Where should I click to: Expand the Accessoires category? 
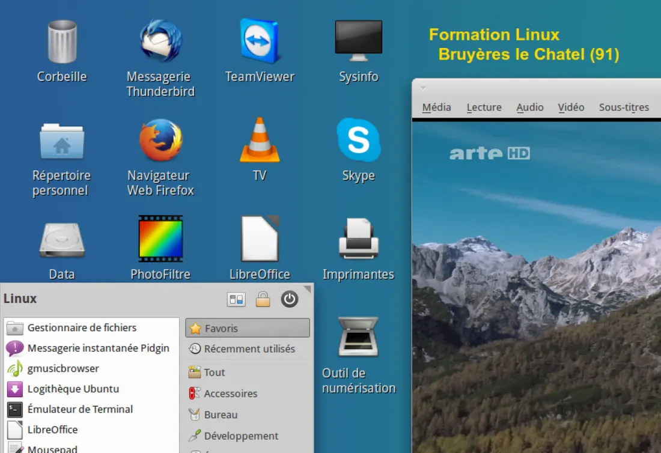pos(230,394)
